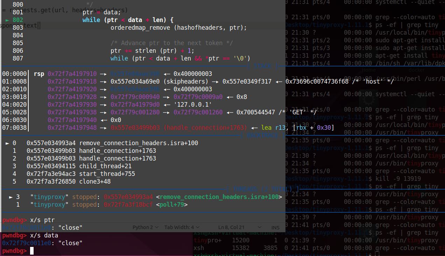Click the arrow beside backtrace frame 0

tap(8, 143)
